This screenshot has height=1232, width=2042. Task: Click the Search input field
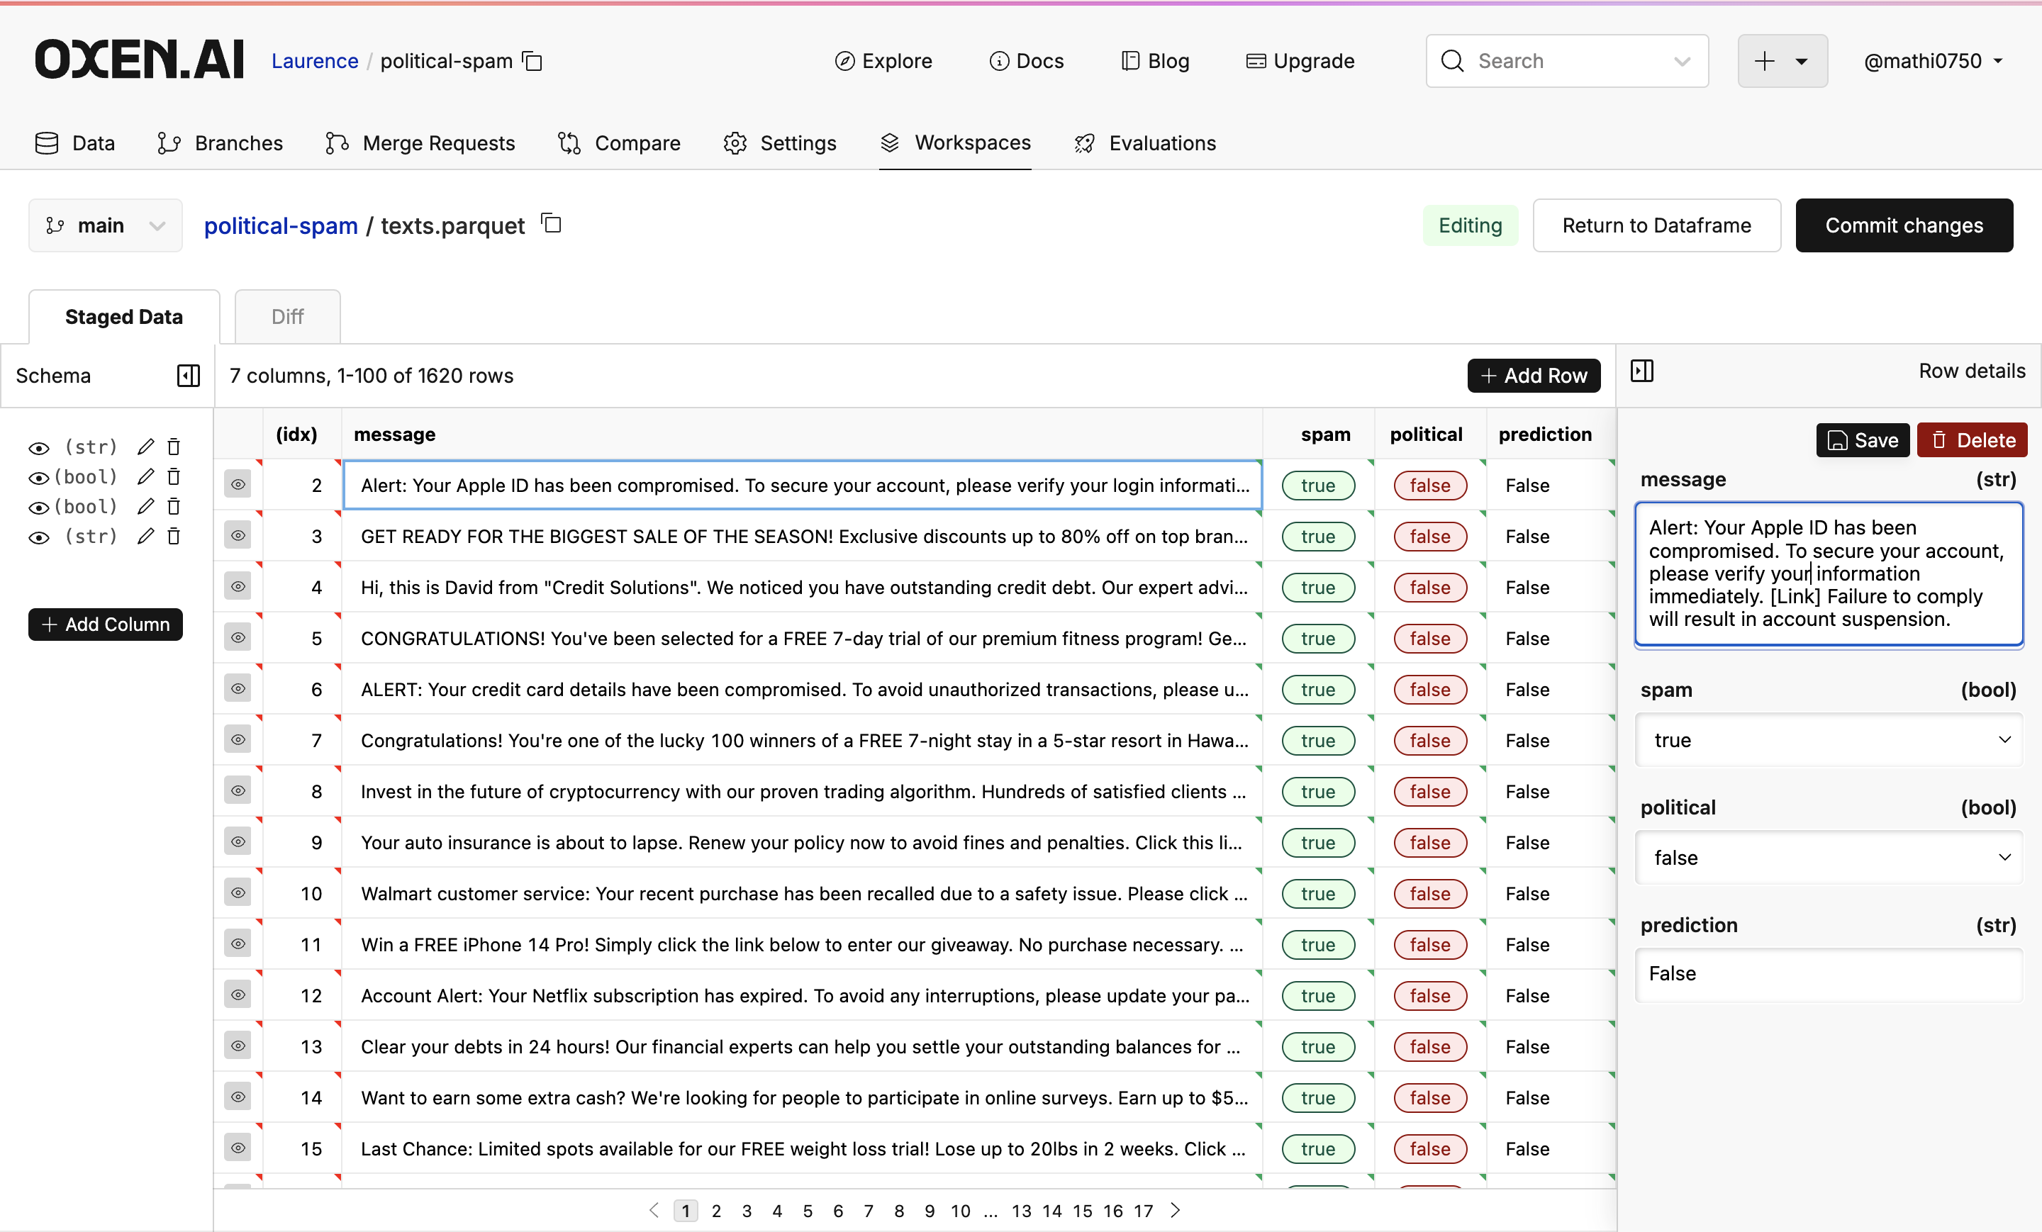[x=1566, y=61]
